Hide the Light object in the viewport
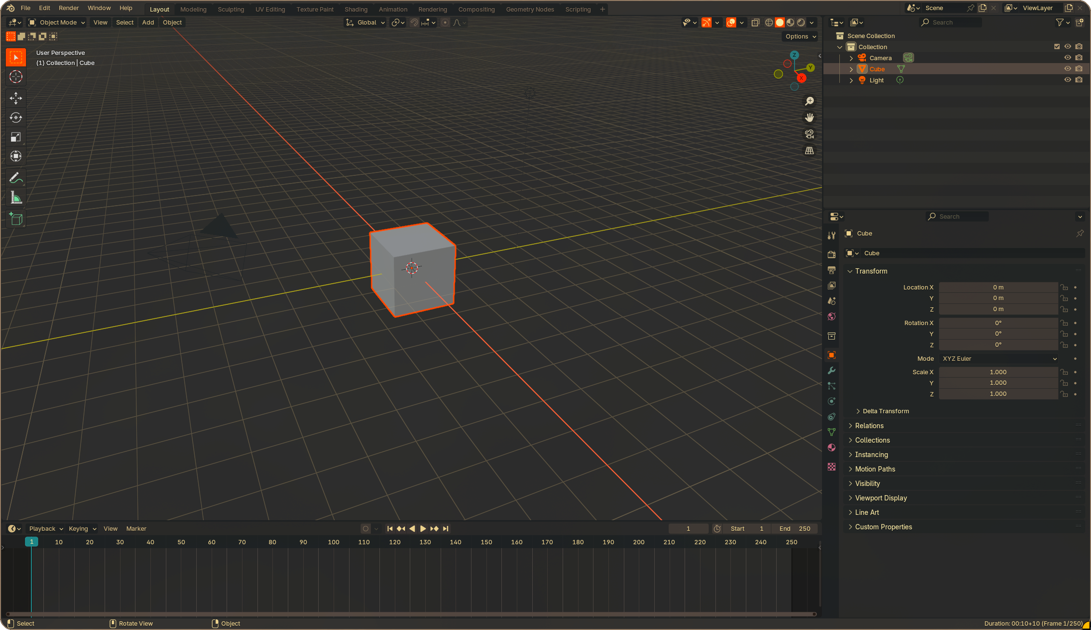This screenshot has height=630, width=1091. [1067, 80]
